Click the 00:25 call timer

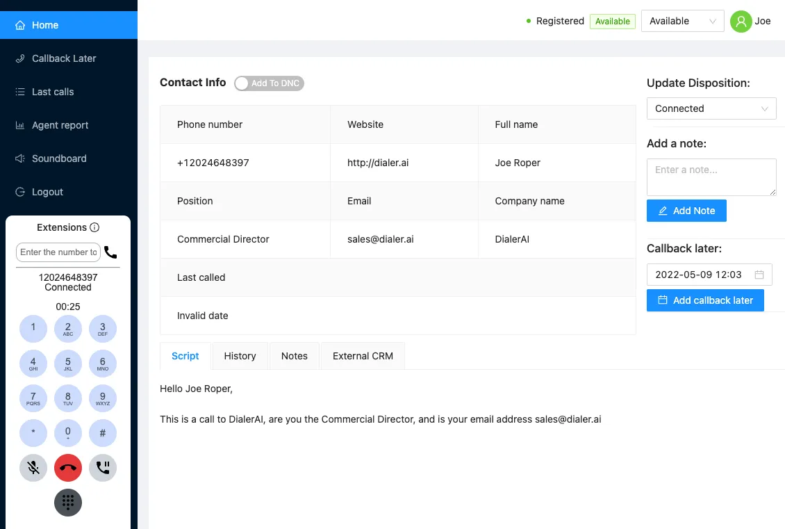(x=68, y=307)
